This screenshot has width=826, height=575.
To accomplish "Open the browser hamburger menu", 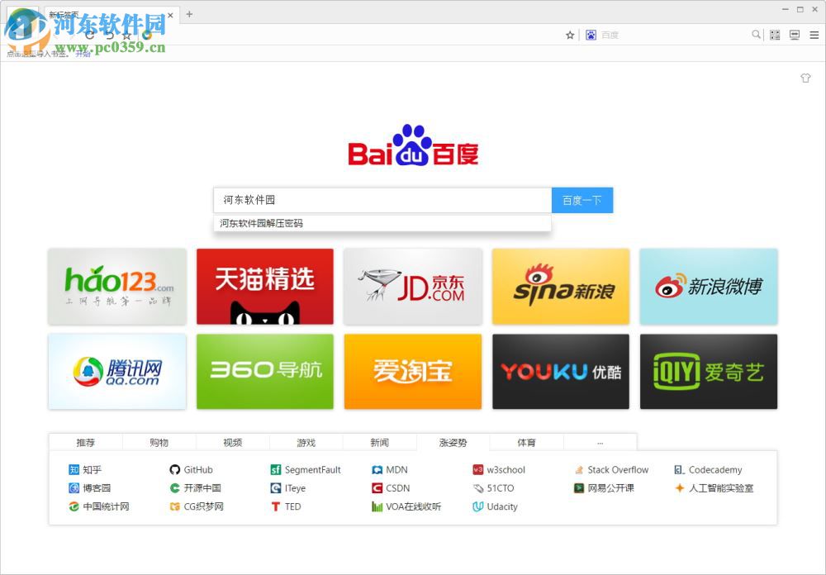I will click(x=814, y=35).
